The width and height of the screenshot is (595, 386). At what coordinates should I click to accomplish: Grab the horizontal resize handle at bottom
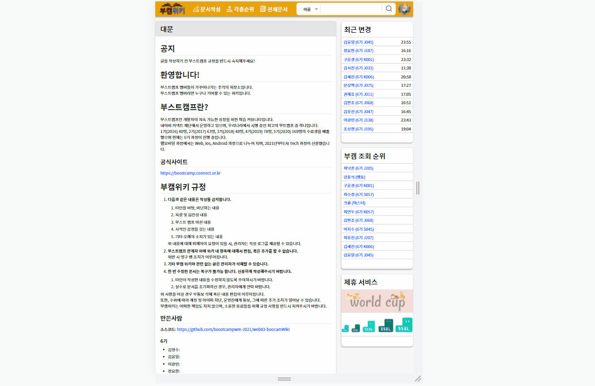(x=284, y=379)
